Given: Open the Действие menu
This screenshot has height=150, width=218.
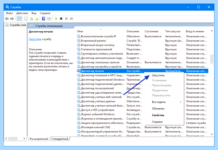Looking at the screenshot, I should pyautogui.click(x=22, y=13).
